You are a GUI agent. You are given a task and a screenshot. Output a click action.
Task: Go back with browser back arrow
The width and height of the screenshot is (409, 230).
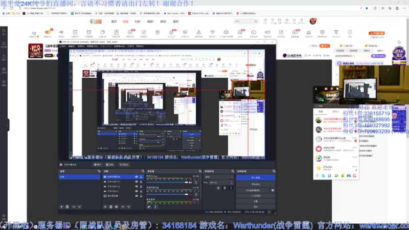point(5,8)
